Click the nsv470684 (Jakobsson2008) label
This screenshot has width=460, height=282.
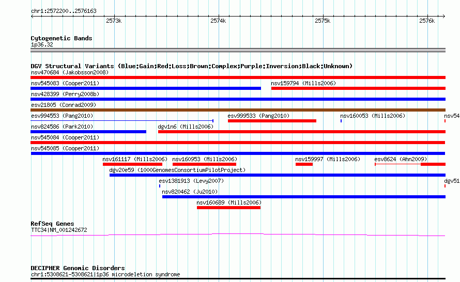(x=70, y=72)
